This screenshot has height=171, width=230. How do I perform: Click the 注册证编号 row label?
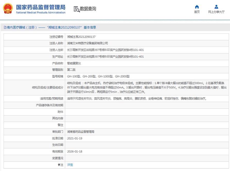point(56,37)
